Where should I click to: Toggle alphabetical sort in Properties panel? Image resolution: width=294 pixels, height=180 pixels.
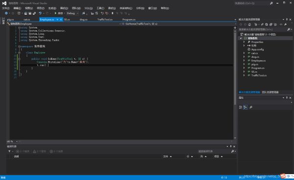pyautogui.click(x=245, y=107)
